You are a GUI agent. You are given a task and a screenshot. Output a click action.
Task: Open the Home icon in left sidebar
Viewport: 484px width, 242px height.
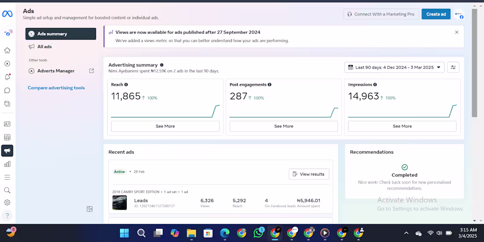pyautogui.click(x=7, y=51)
